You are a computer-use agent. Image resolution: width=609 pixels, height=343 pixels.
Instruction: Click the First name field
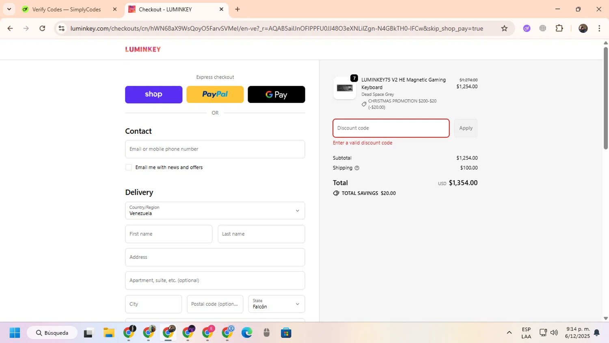click(168, 234)
